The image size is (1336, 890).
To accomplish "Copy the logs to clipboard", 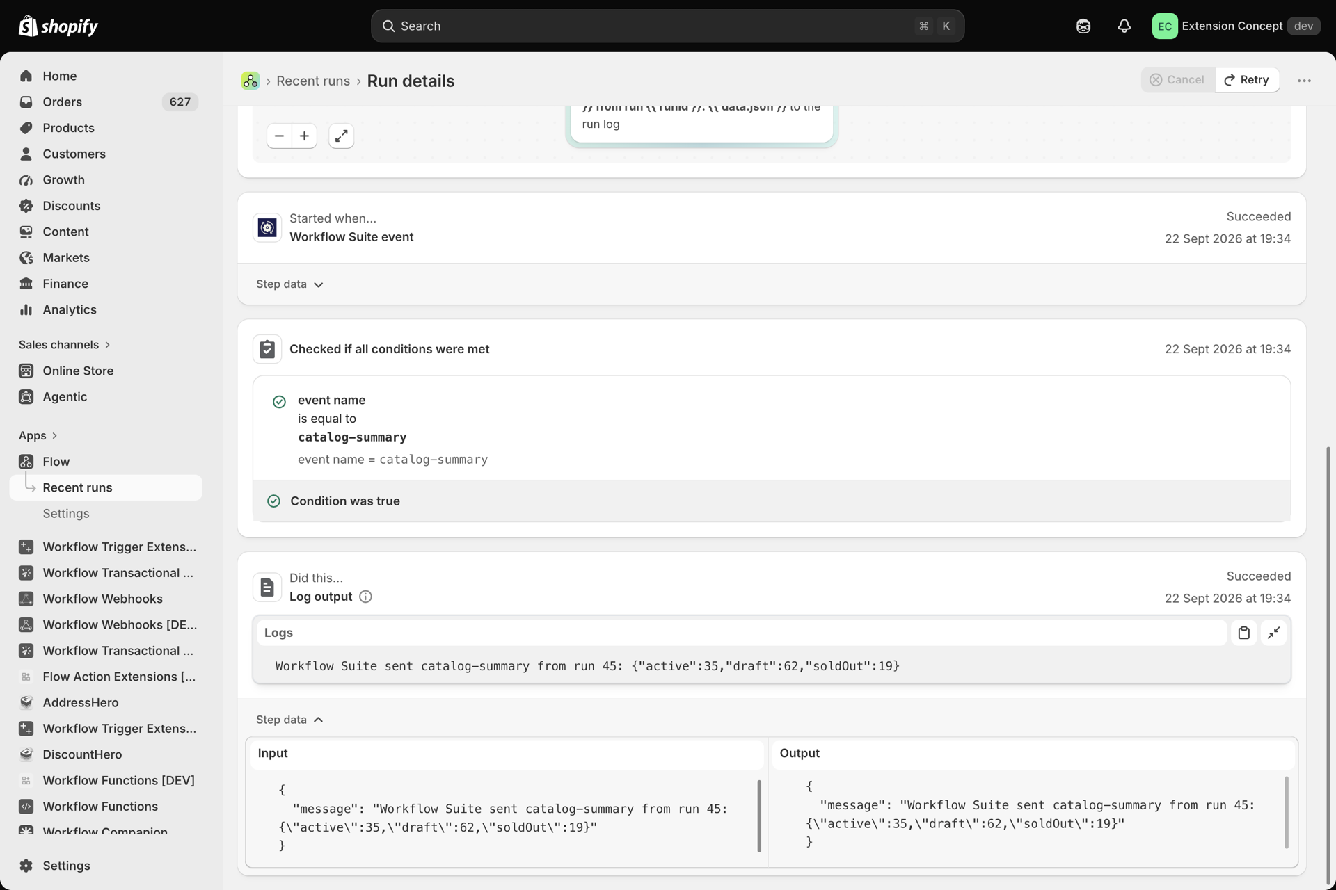I will coord(1243,633).
